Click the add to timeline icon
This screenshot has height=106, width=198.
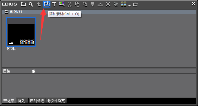pyautogui.click(x=100, y=5)
